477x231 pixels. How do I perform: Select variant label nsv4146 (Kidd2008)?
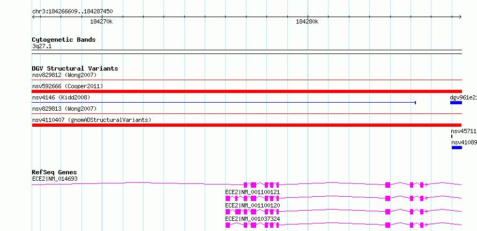click(61, 97)
